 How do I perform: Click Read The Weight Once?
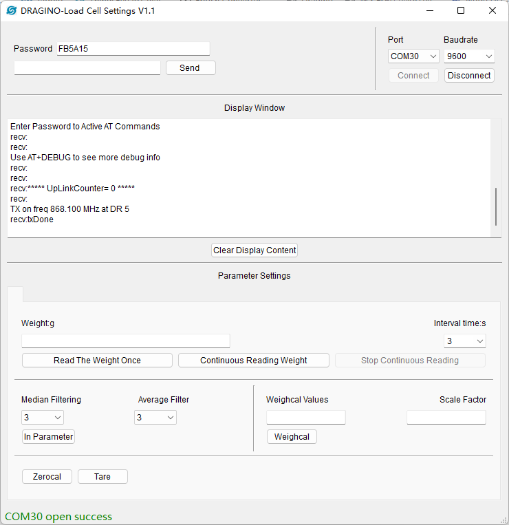click(x=97, y=361)
